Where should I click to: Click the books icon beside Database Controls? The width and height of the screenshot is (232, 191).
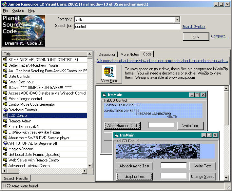5,110
